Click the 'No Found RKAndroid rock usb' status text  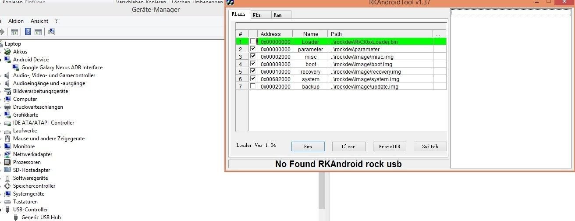pyautogui.click(x=338, y=164)
